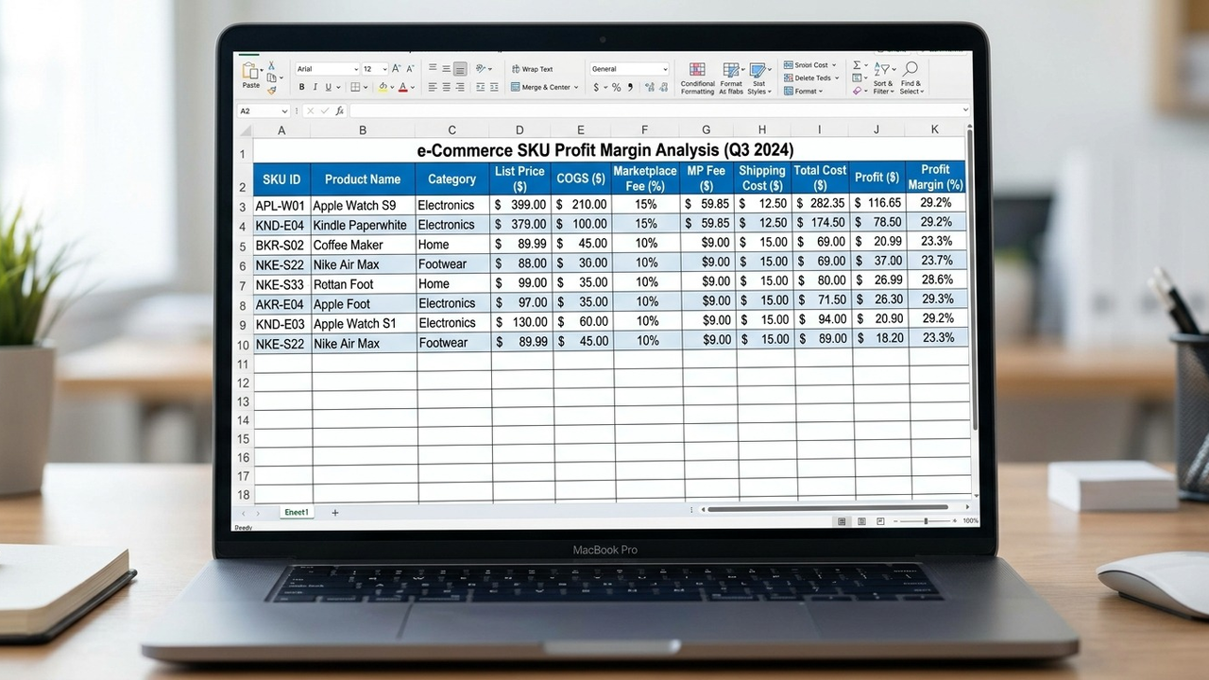Click the Increase Decimal icon
The image size is (1209, 680).
(x=649, y=87)
